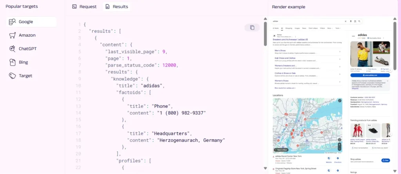Click the Chat button under Shop adidas

click(385, 160)
